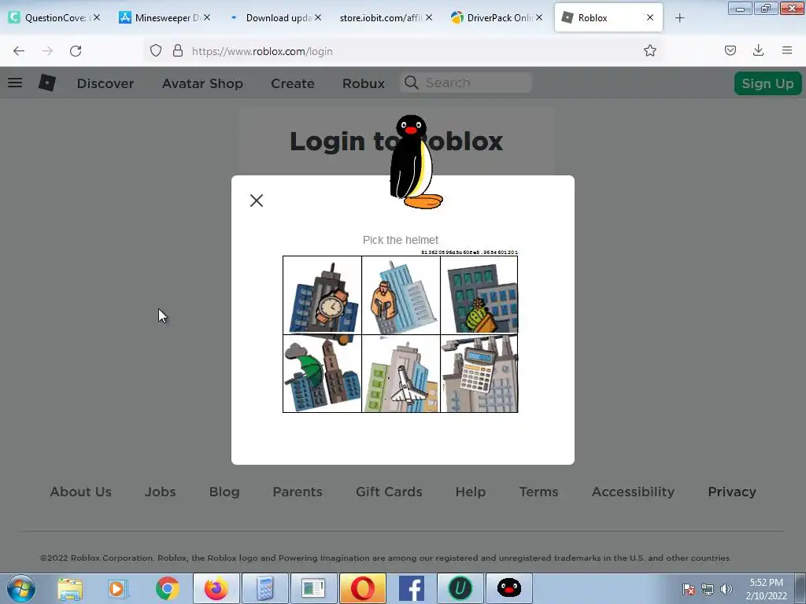This screenshot has width=806, height=604.
Task: Close the captcha dialog with the X
Action: tap(257, 201)
